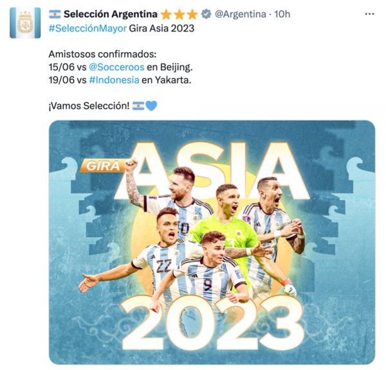Screen dimensions: 386x370
Task: Click the flag emoji after Vamos Selección
Action: click(138, 106)
